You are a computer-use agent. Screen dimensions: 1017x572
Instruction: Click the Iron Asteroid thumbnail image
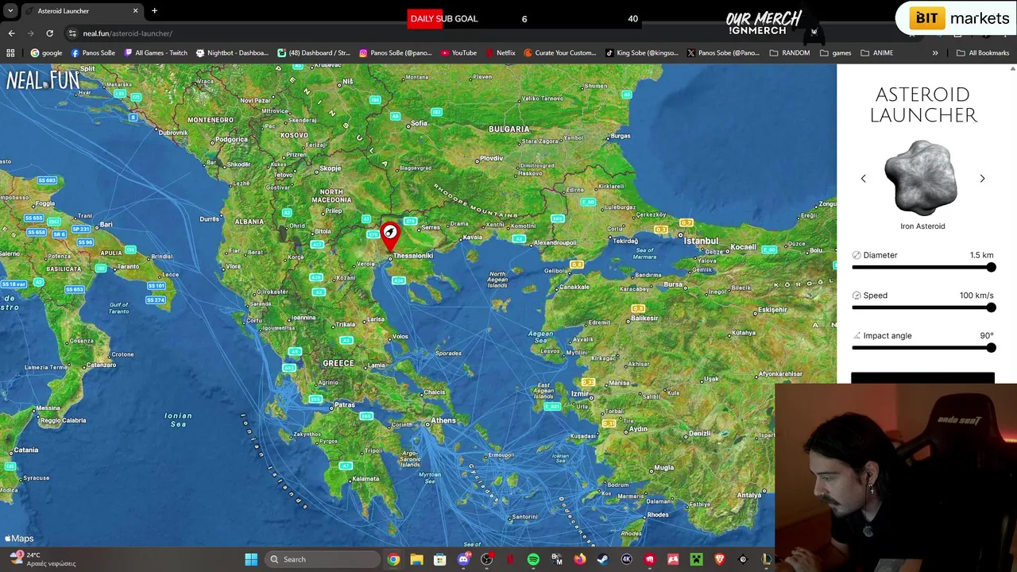pos(922,178)
